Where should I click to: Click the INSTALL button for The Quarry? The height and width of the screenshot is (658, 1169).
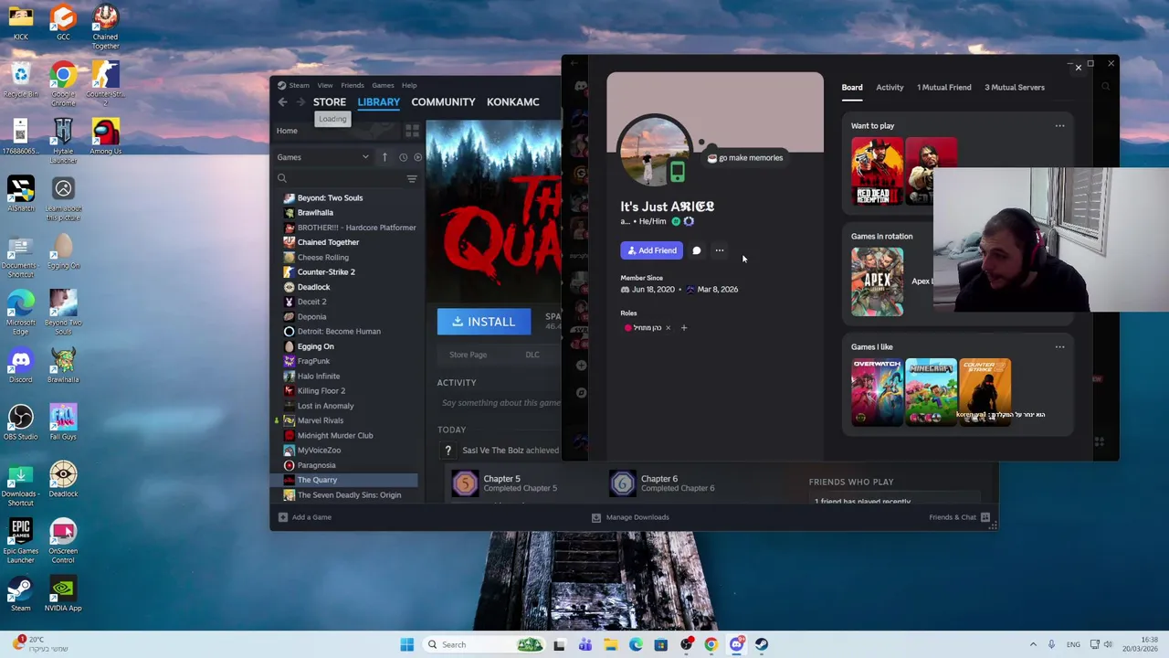tap(483, 322)
